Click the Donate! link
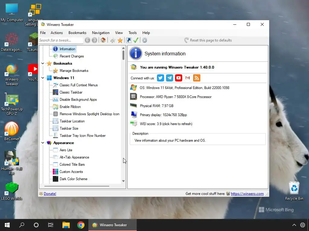Screen dimensions: 309x231 pos(50,194)
